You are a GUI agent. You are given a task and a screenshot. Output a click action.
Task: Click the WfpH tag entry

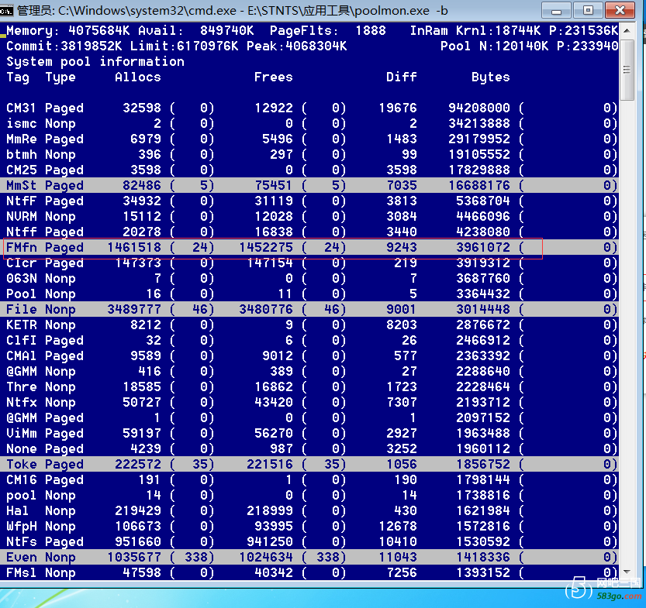tap(22, 527)
